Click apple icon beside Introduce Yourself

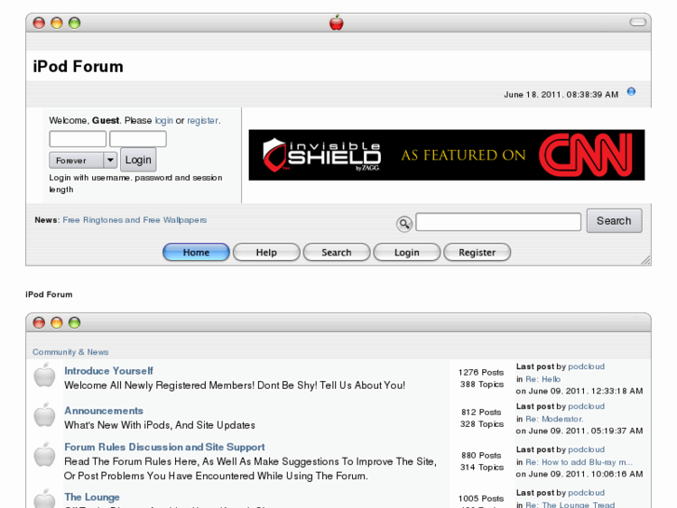click(x=45, y=376)
